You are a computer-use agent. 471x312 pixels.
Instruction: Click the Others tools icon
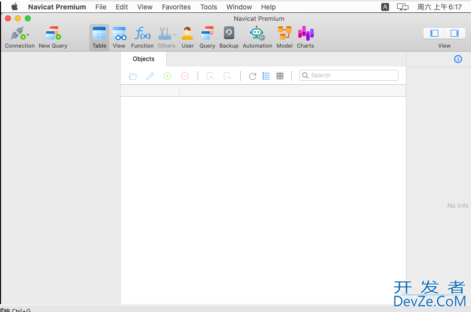point(165,33)
